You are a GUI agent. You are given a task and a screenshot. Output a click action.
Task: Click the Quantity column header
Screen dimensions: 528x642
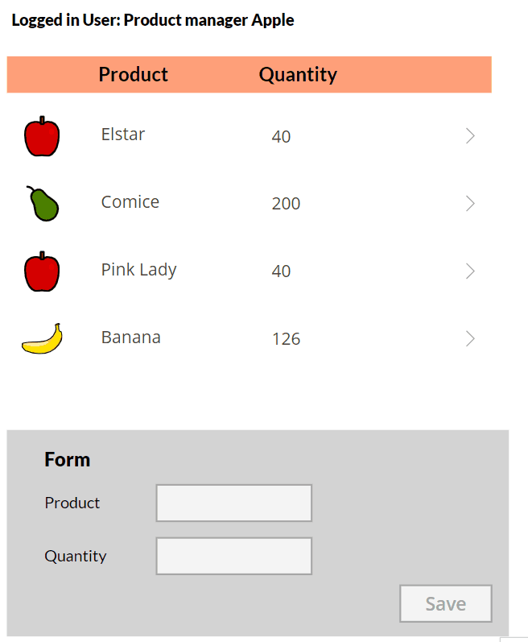tap(298, 75)
